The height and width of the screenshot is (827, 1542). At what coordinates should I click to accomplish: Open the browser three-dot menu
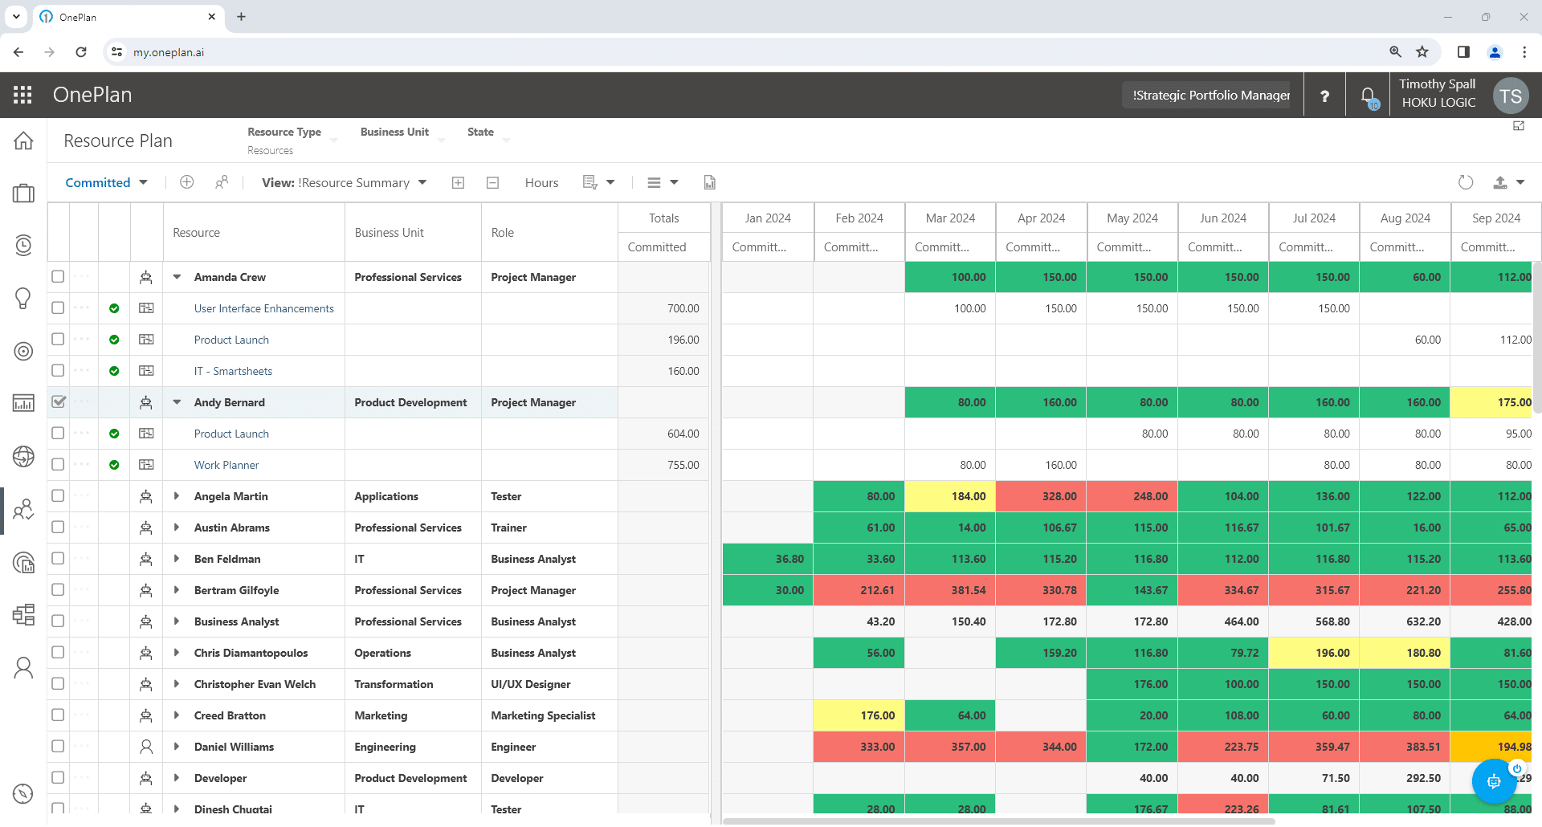point(1524,51)
